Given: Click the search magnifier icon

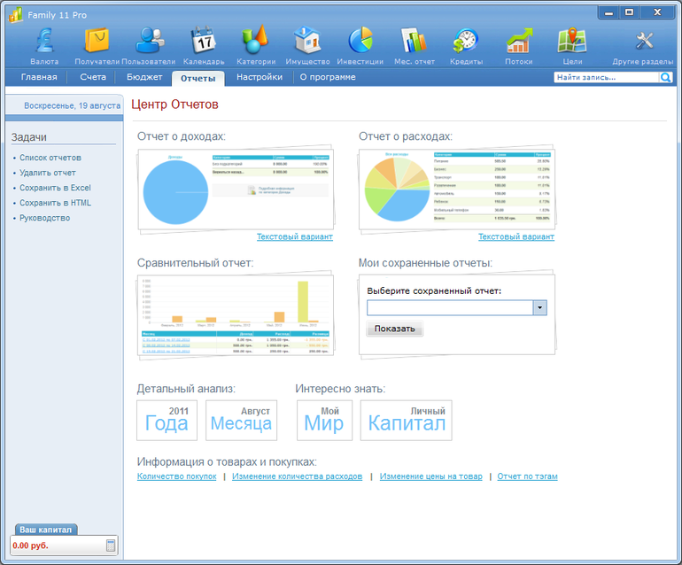Looking at the screenshot, I should click(x=666, y=78).
